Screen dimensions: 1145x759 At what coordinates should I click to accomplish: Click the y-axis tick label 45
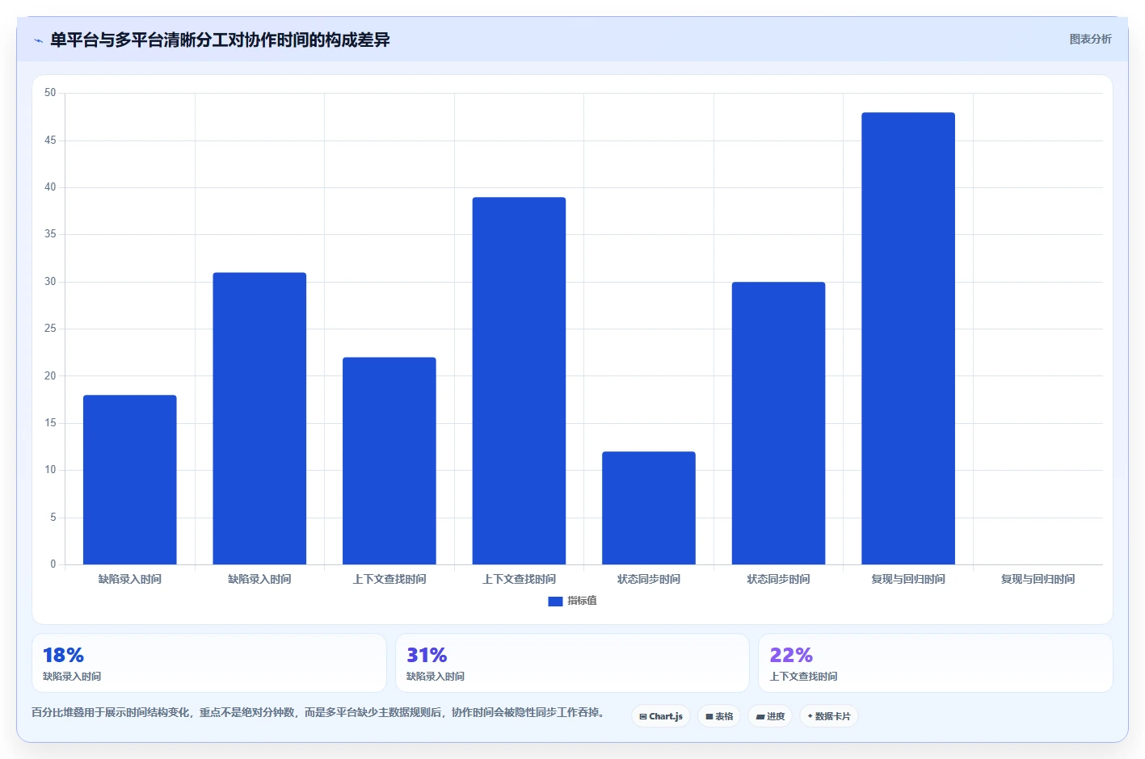[x=50, y=140]
